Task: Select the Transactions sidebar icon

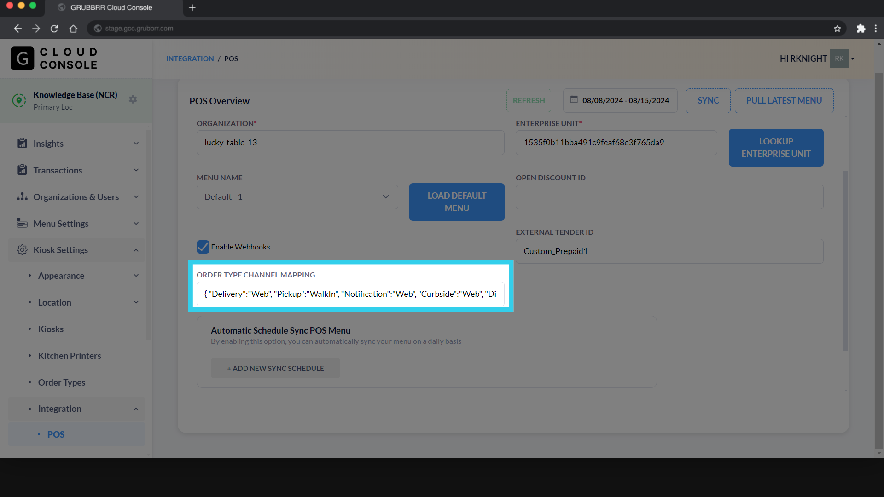Action: [22, 170]
